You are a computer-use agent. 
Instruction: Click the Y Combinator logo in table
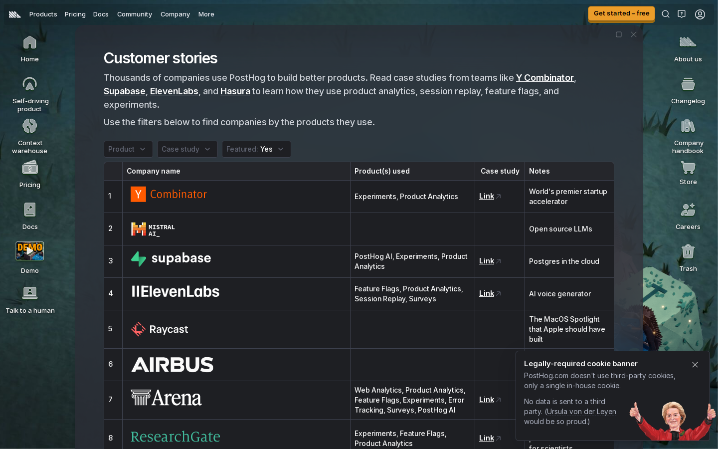169,195
